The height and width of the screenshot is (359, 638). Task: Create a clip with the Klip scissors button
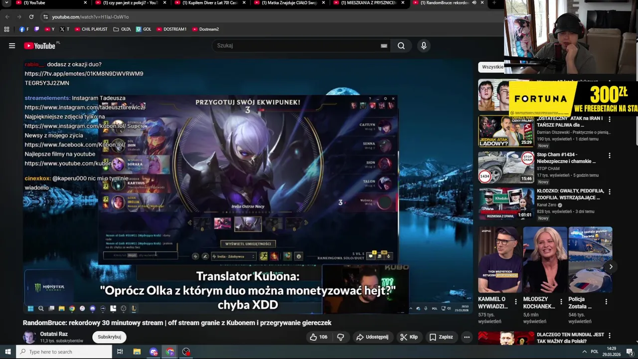pyautogui.click(x=409, y=337)
